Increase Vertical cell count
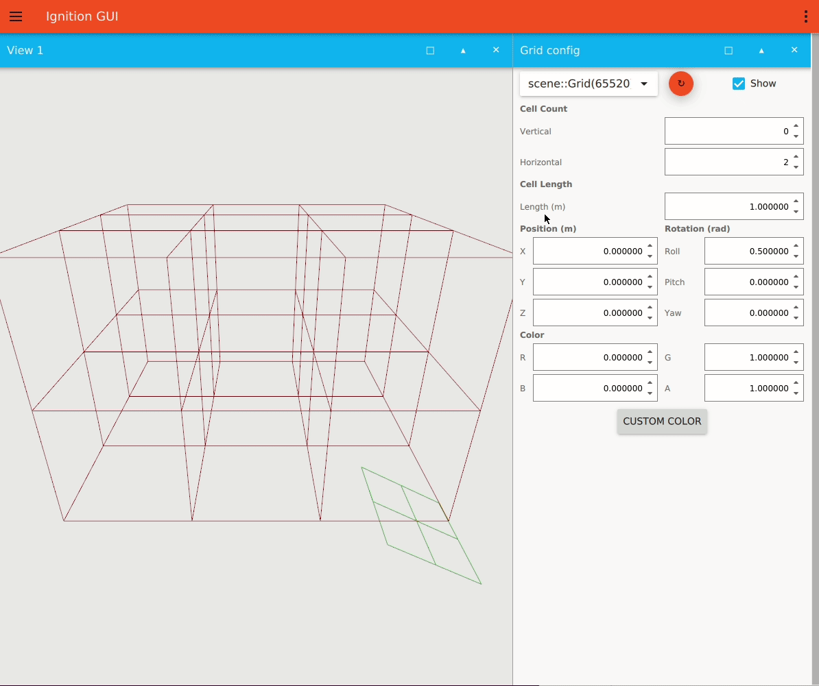This screenshot has height=686, width=819. [796, 125]
